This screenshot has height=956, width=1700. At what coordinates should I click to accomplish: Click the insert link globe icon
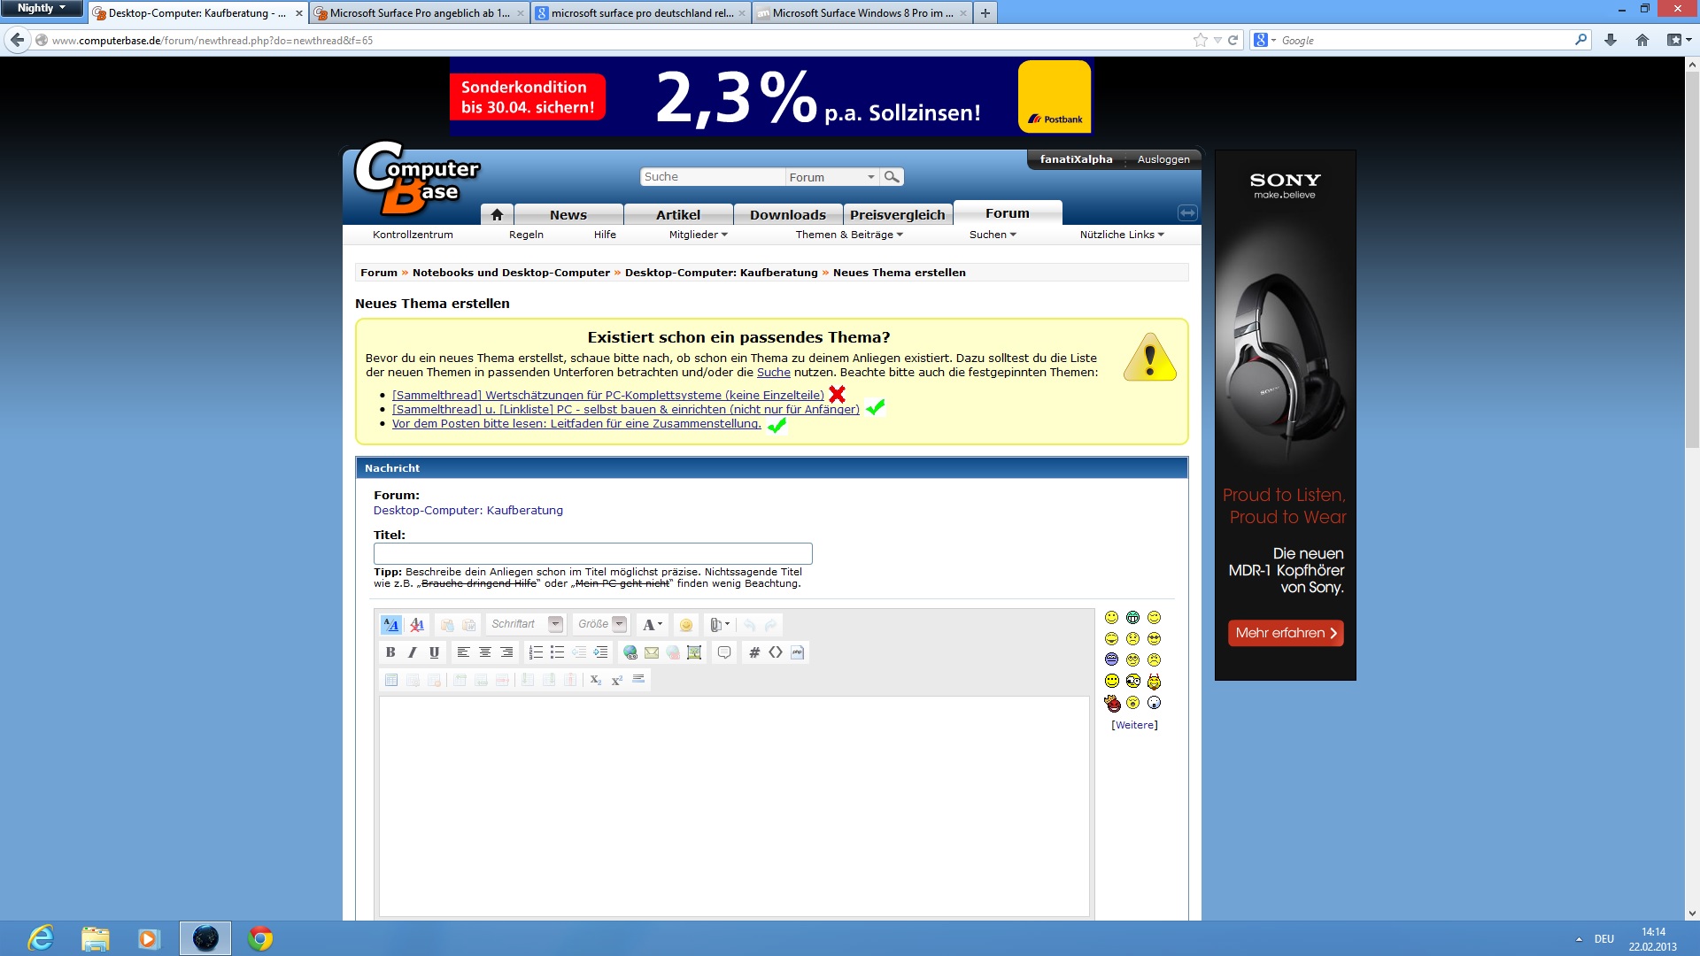pyautogui.click(x=630, y=652)
